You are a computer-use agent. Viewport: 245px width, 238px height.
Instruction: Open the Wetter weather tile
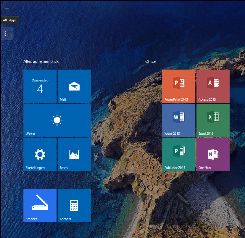tap(57, 120)
